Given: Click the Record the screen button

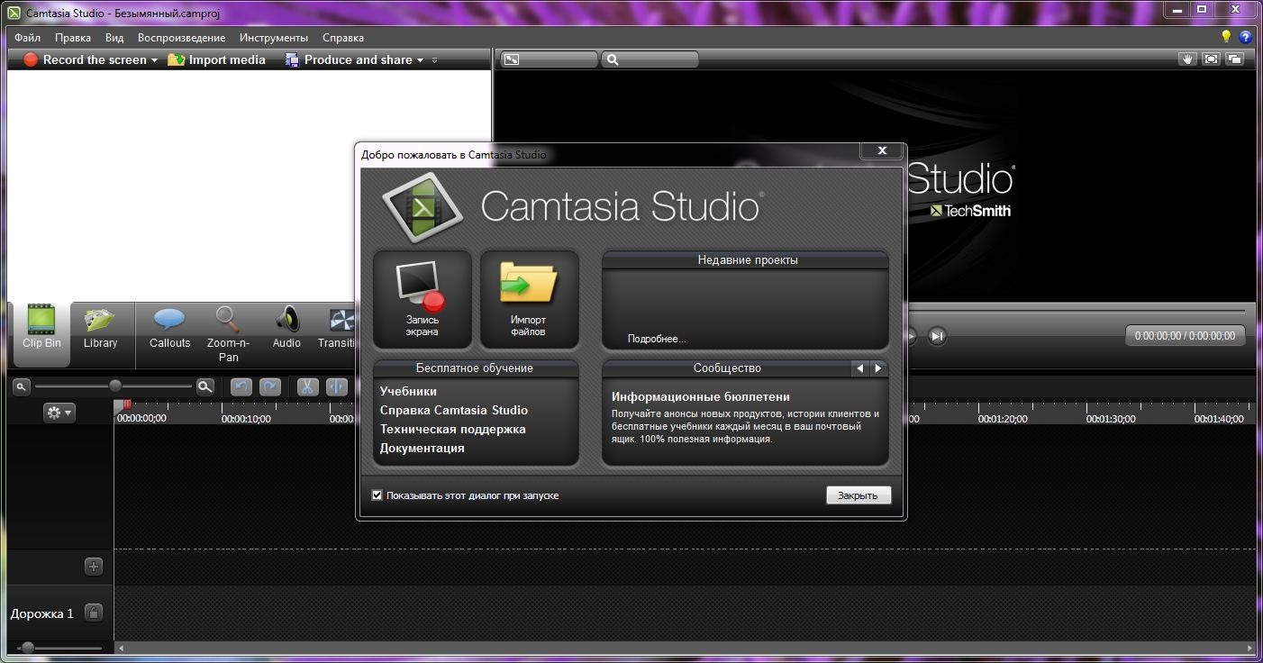Looking at the screenshot, I should pyautogui.click(x=84, y=59).
